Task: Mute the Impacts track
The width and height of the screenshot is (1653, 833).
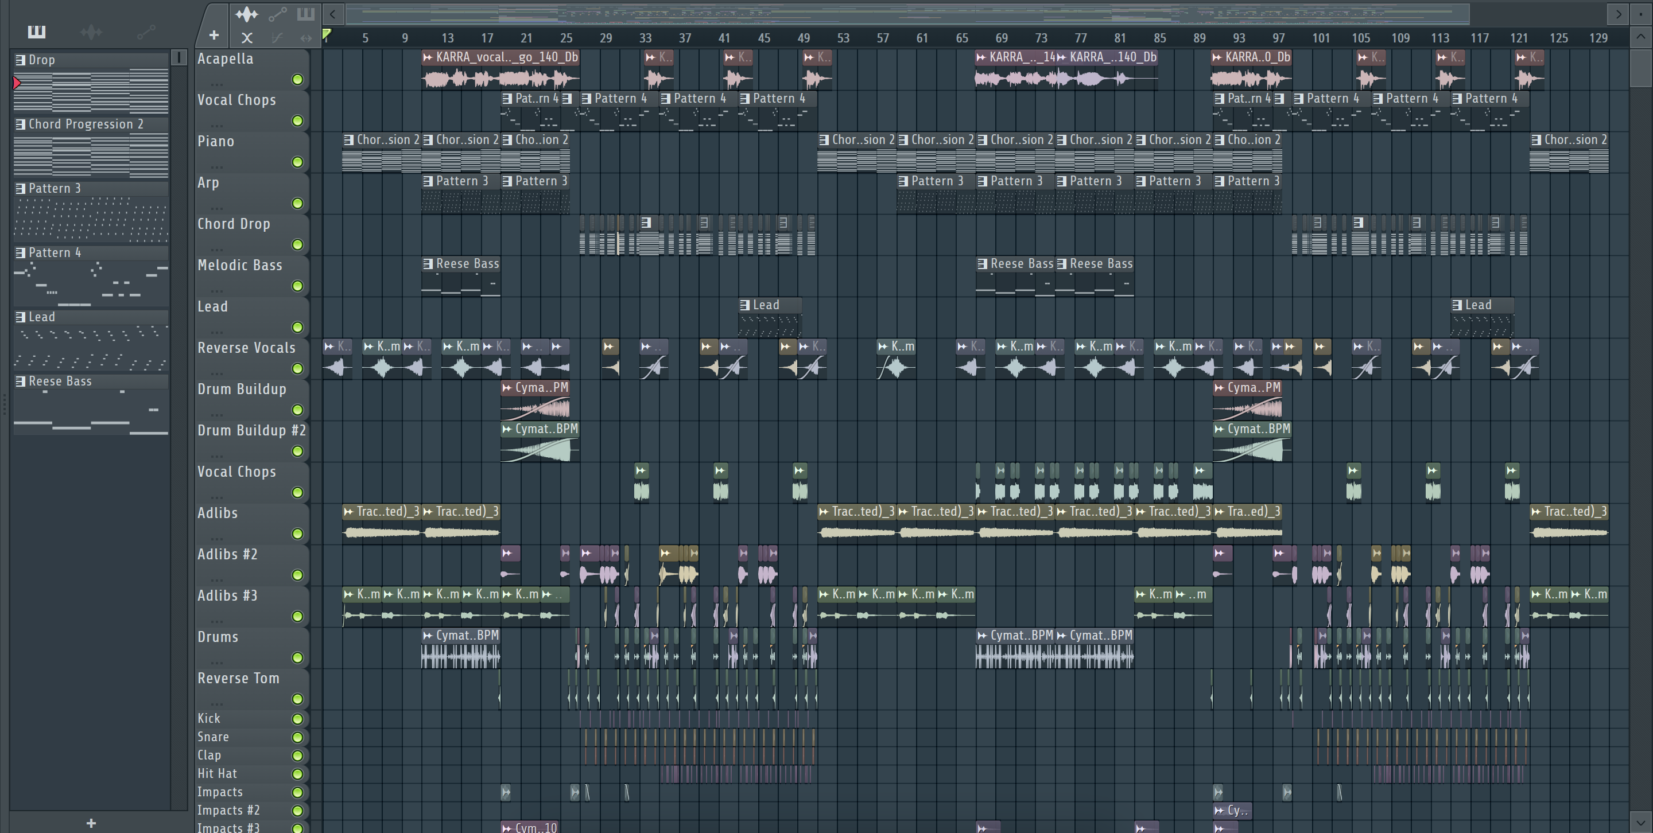Action: tap(297, 792)
